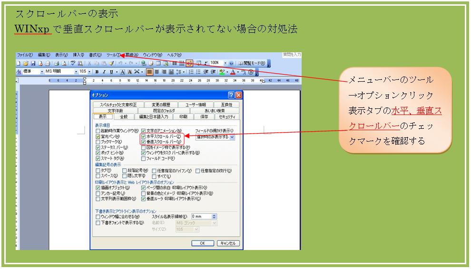The image size is (471, 269).
Task: Toggle Italic formatting button
Action: tap(104, 72)
